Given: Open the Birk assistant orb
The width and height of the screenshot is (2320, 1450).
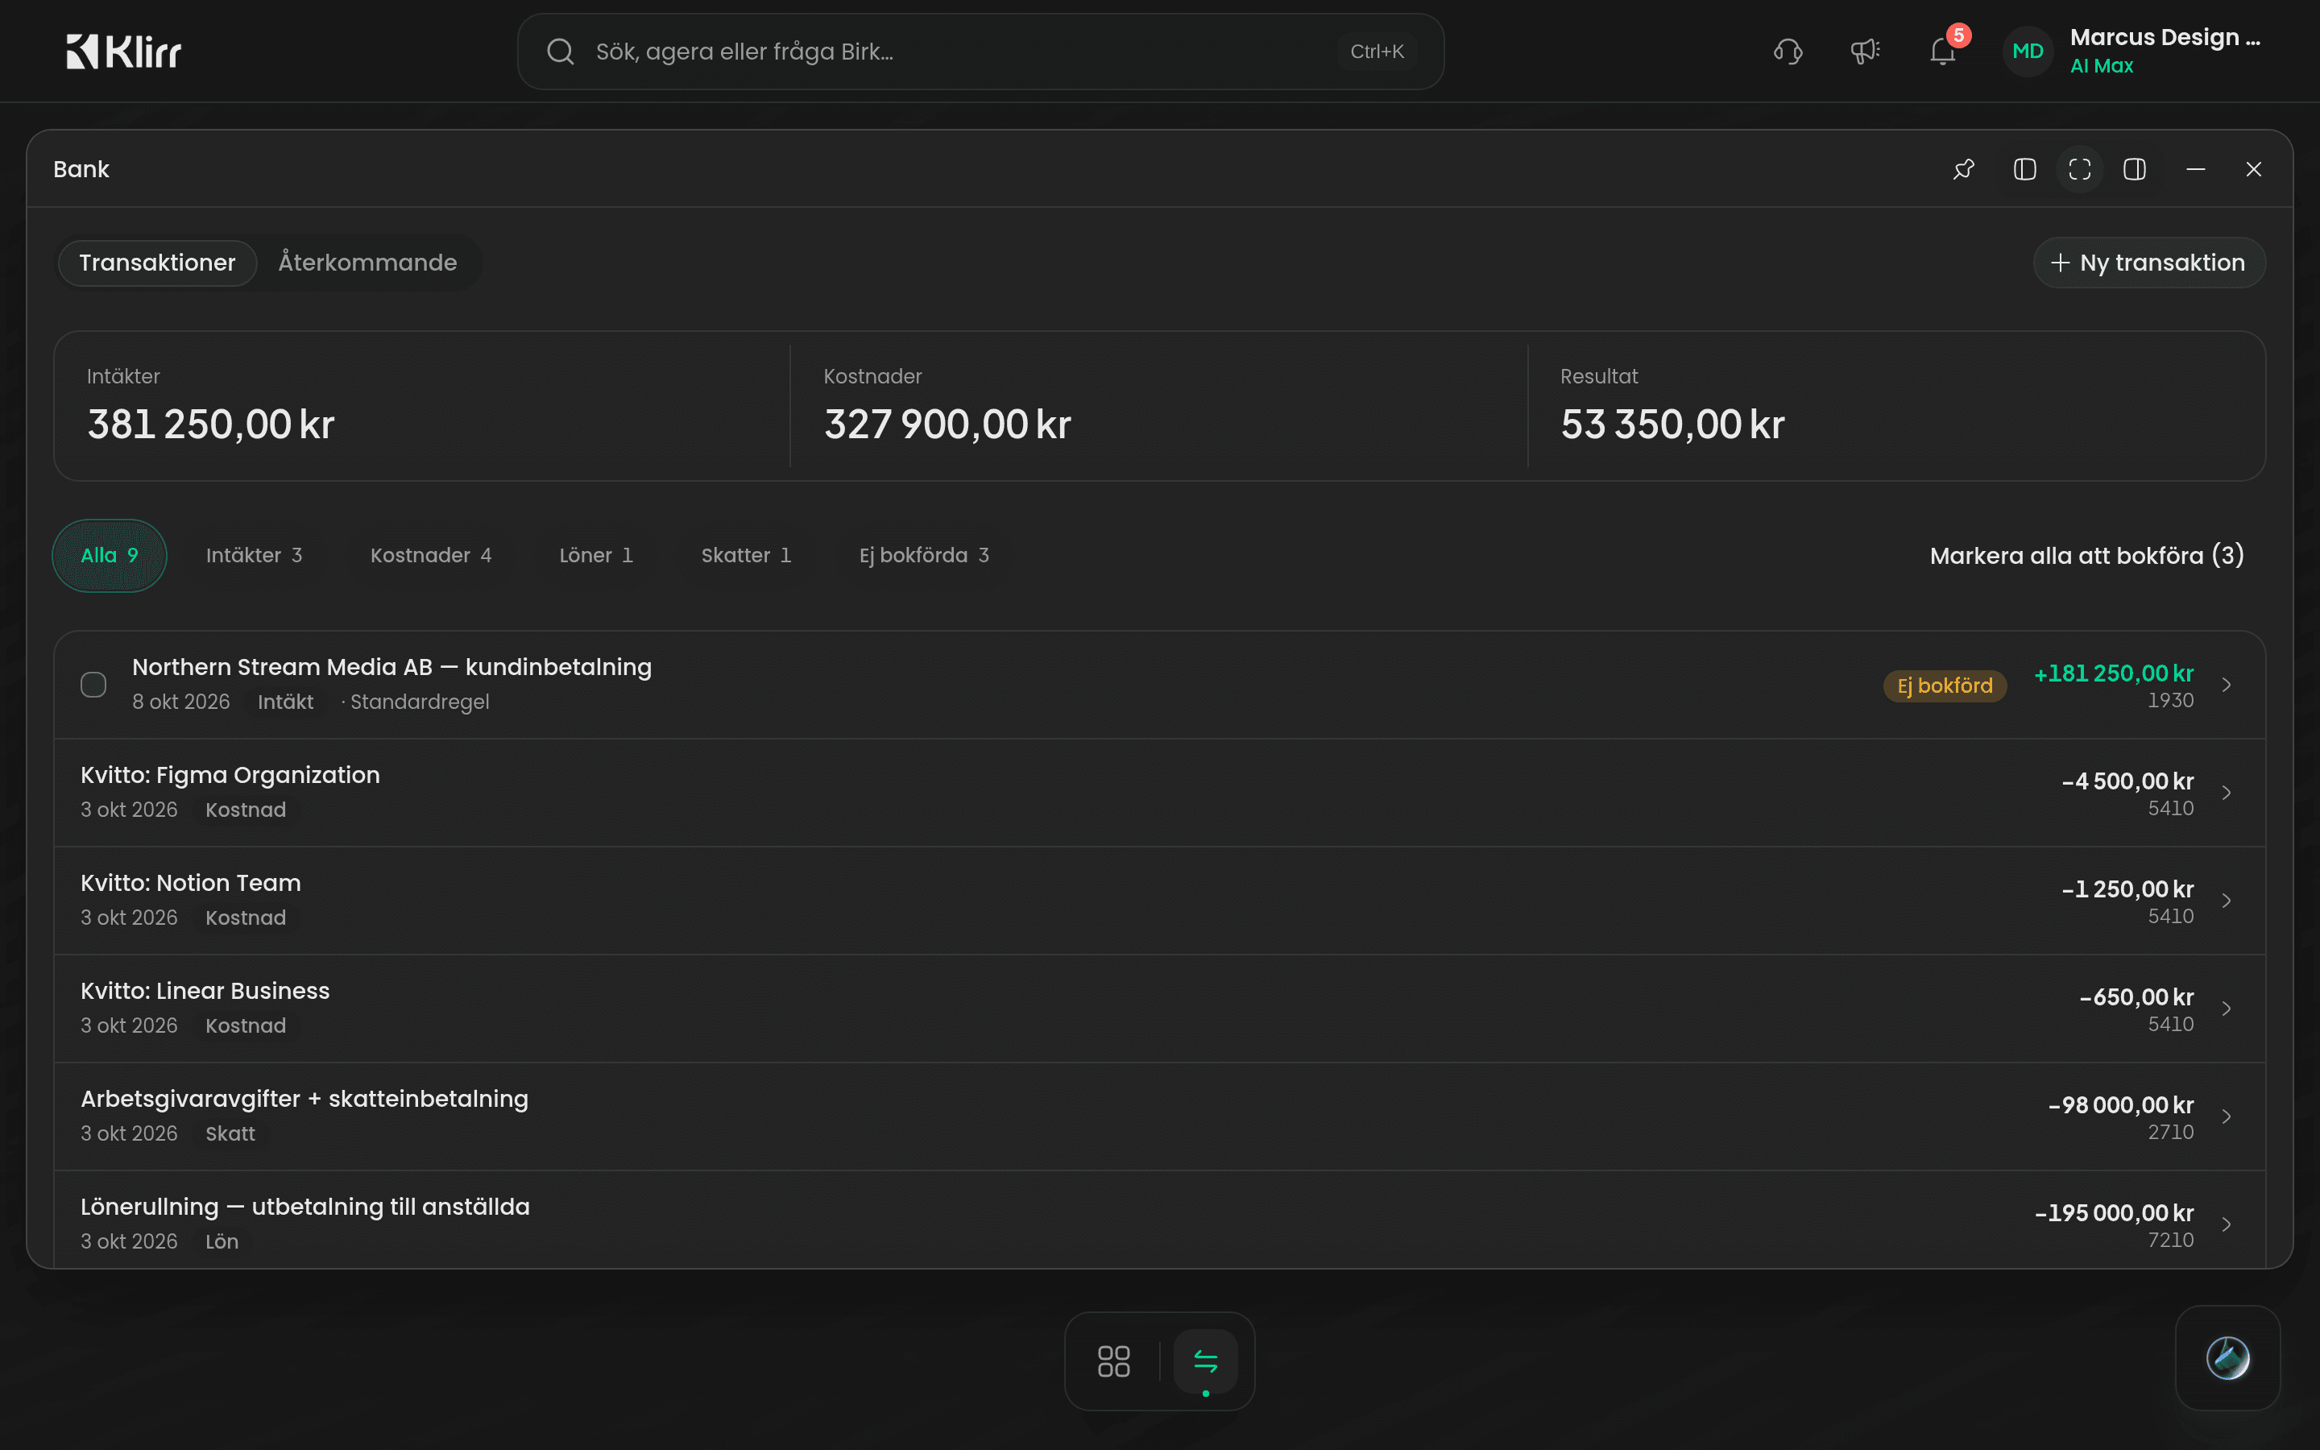Looking at the screenshot, I should point(2227,1358).
